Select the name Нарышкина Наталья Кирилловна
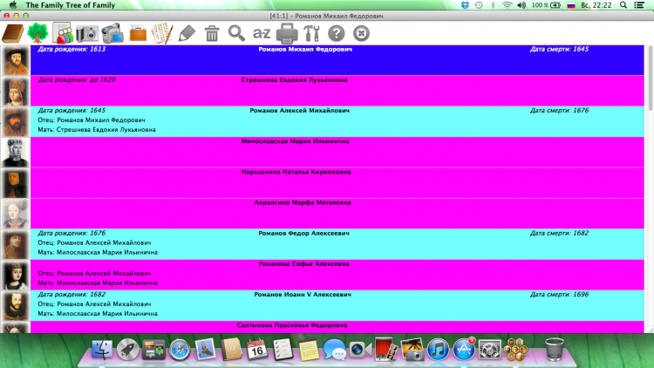654x368 pixels. click(296, 172)
